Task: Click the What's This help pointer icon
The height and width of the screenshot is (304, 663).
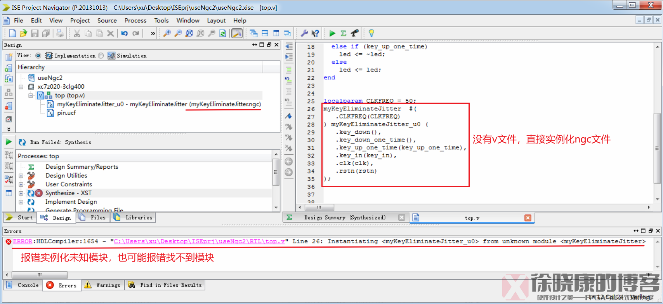Action: coord(315,33)
